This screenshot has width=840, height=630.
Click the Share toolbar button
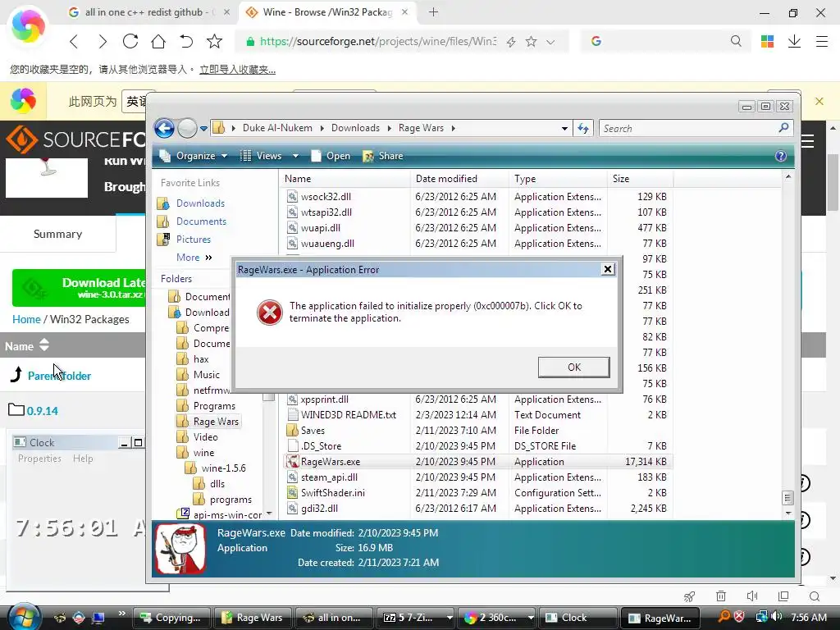383,156
